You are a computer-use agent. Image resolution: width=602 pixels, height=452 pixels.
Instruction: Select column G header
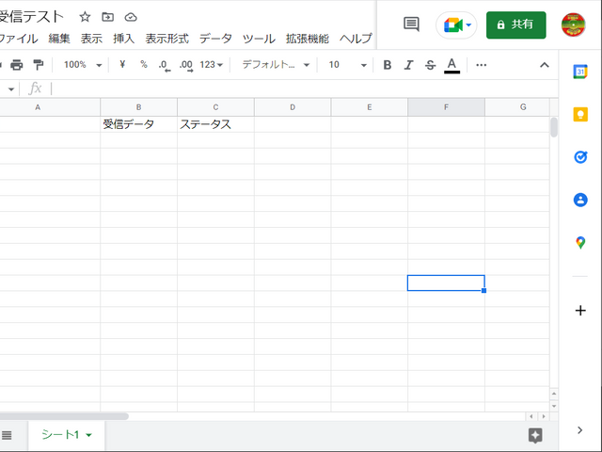coord(517,107)
